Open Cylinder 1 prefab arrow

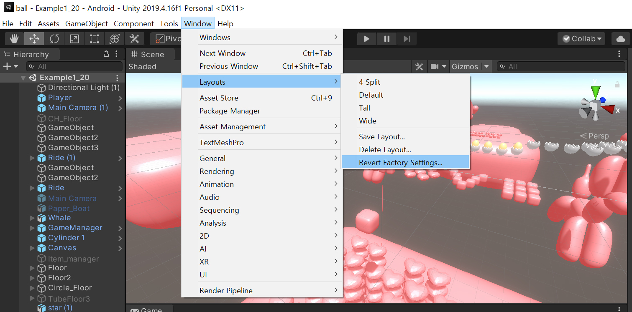pyautogui.click(x=120, y=238)
